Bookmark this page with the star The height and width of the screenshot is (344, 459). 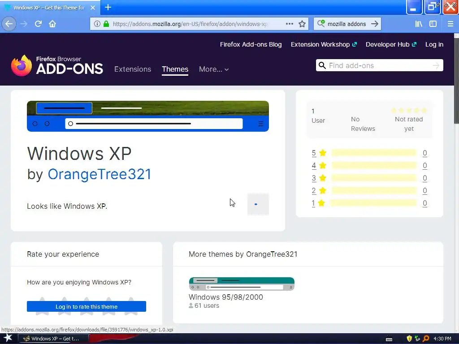[x=302, y=24]
